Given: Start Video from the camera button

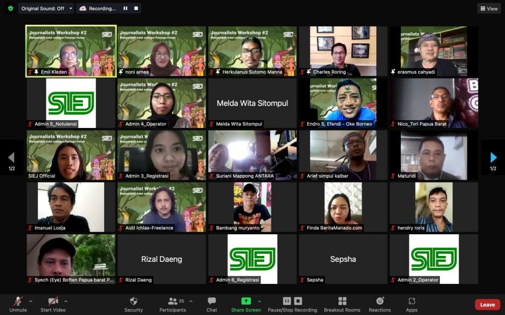Looking at the screenshot, I should (x=53, y=304).
